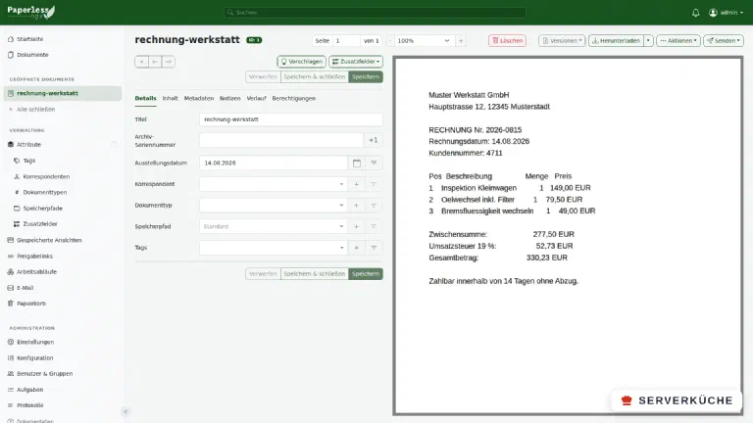Viewport: 753px width, 423px height.
Task: Collapse the sidebar with chevron button
Action: [125, 411]
